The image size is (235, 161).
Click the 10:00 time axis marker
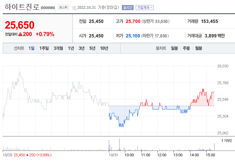[x=129, y=155]
